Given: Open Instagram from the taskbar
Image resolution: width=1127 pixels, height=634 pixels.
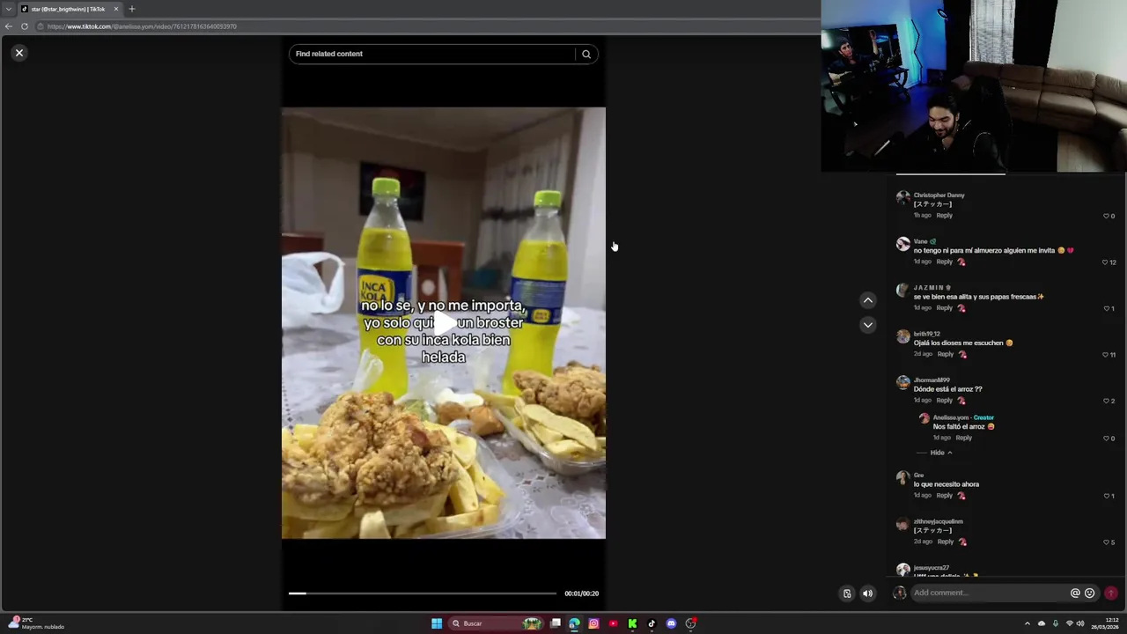Looking at the screenshot, I should [593, 623].
